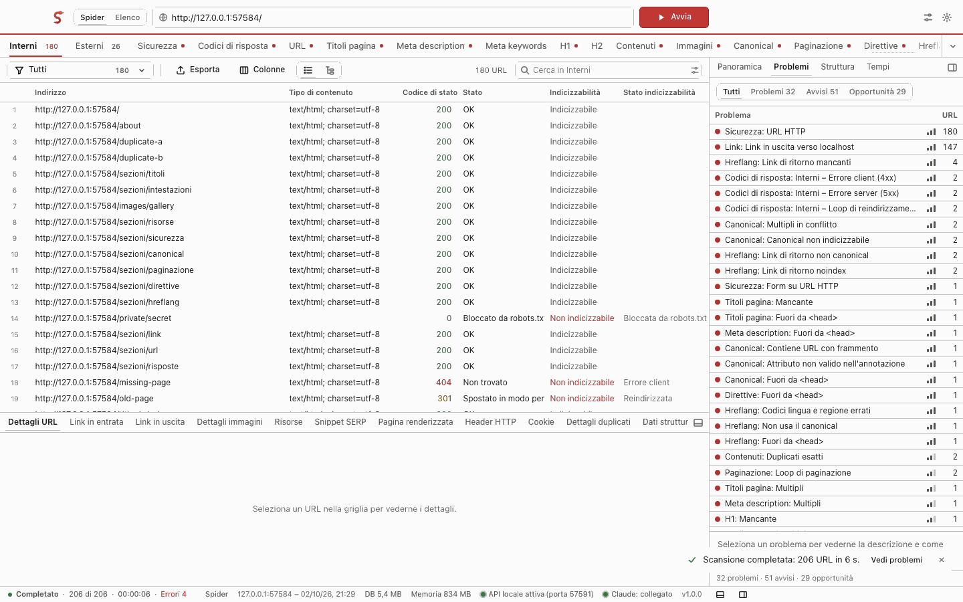Start the crawl with Avvia button

(673, 17)
